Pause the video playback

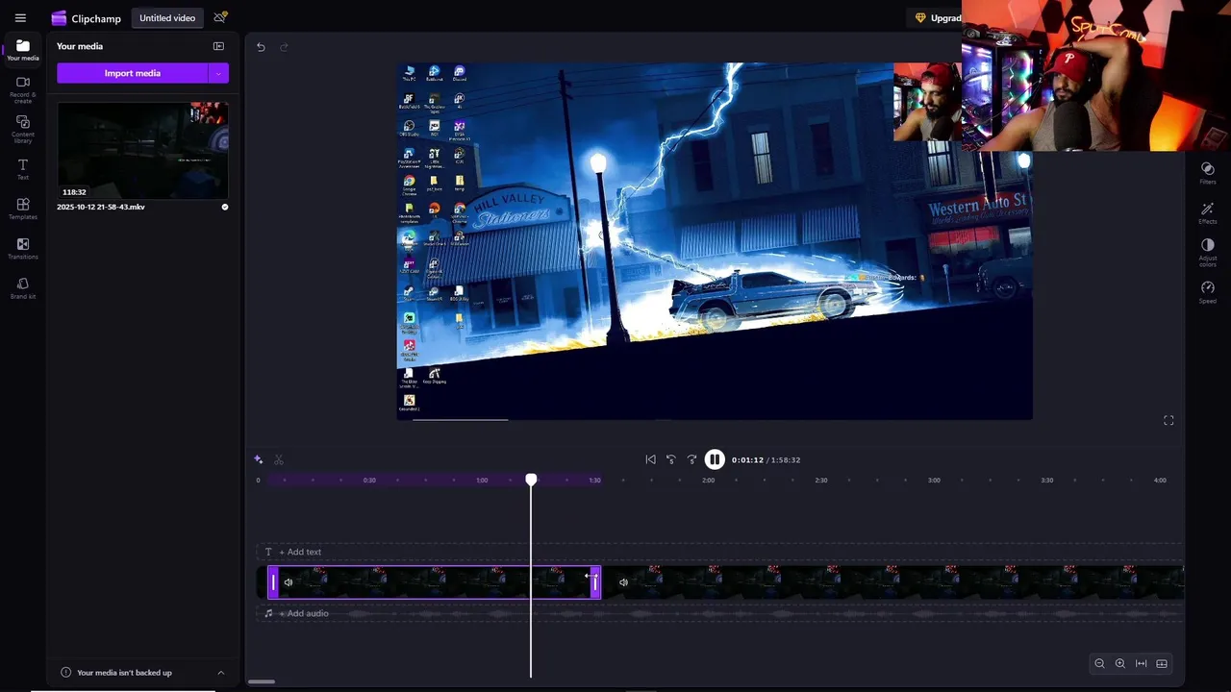pos(715,459)
